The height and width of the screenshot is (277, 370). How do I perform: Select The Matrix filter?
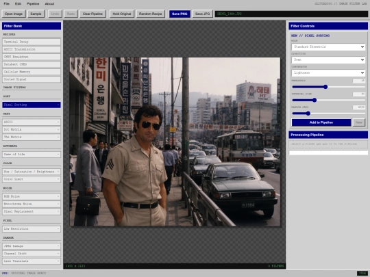32,137
